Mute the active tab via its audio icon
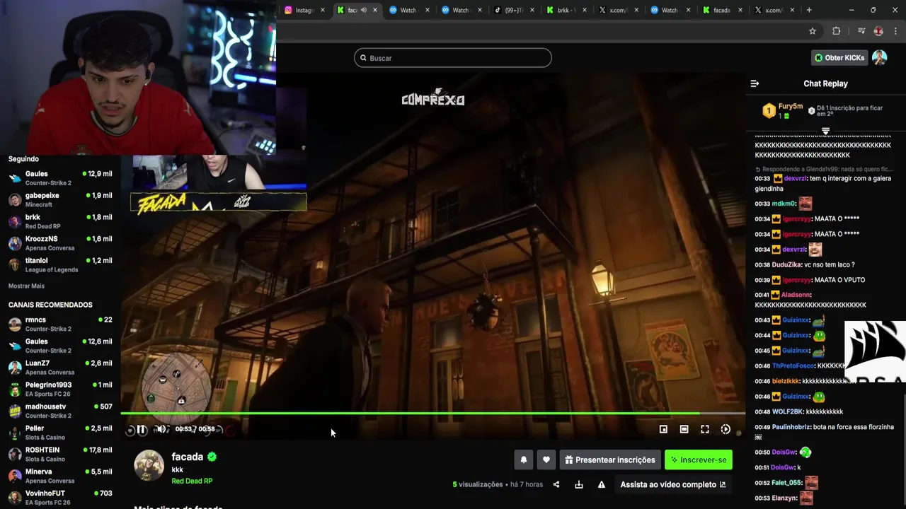This screenshot has height=509, width=906. click(x=363, y=10)
